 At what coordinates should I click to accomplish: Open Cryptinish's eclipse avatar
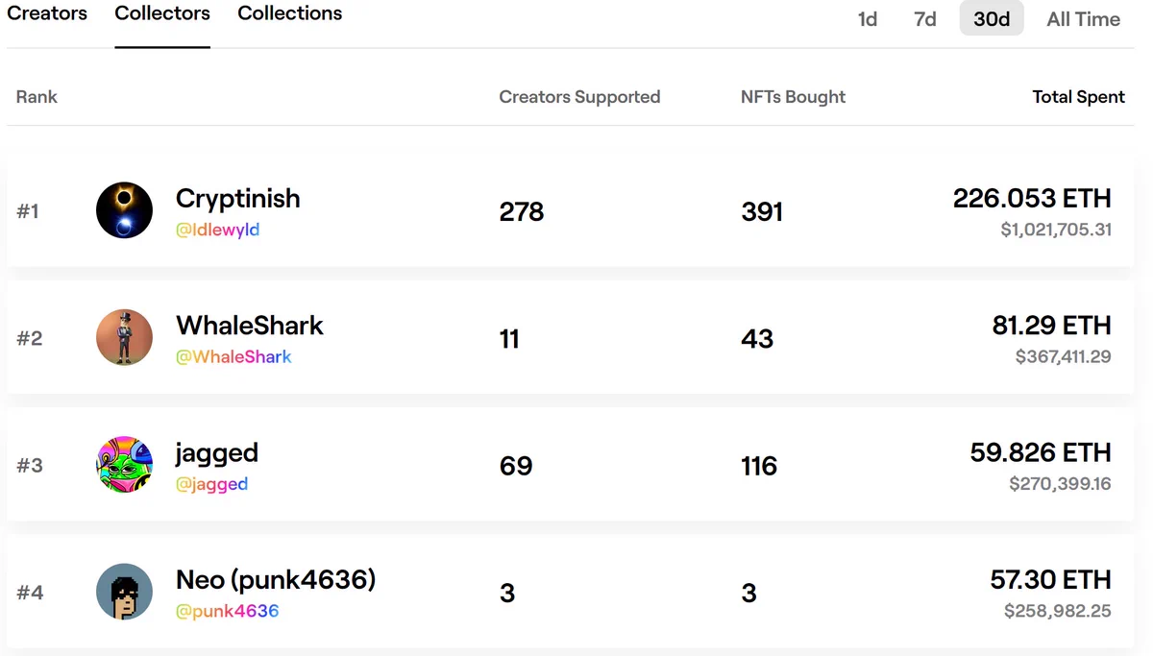[x=125, y=210]
